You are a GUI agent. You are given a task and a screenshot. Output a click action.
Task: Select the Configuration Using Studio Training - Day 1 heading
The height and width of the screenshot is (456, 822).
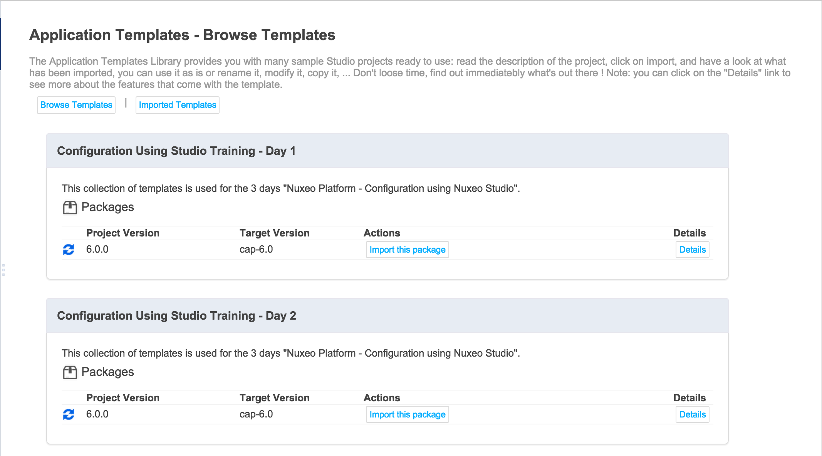tap(176, 151)
